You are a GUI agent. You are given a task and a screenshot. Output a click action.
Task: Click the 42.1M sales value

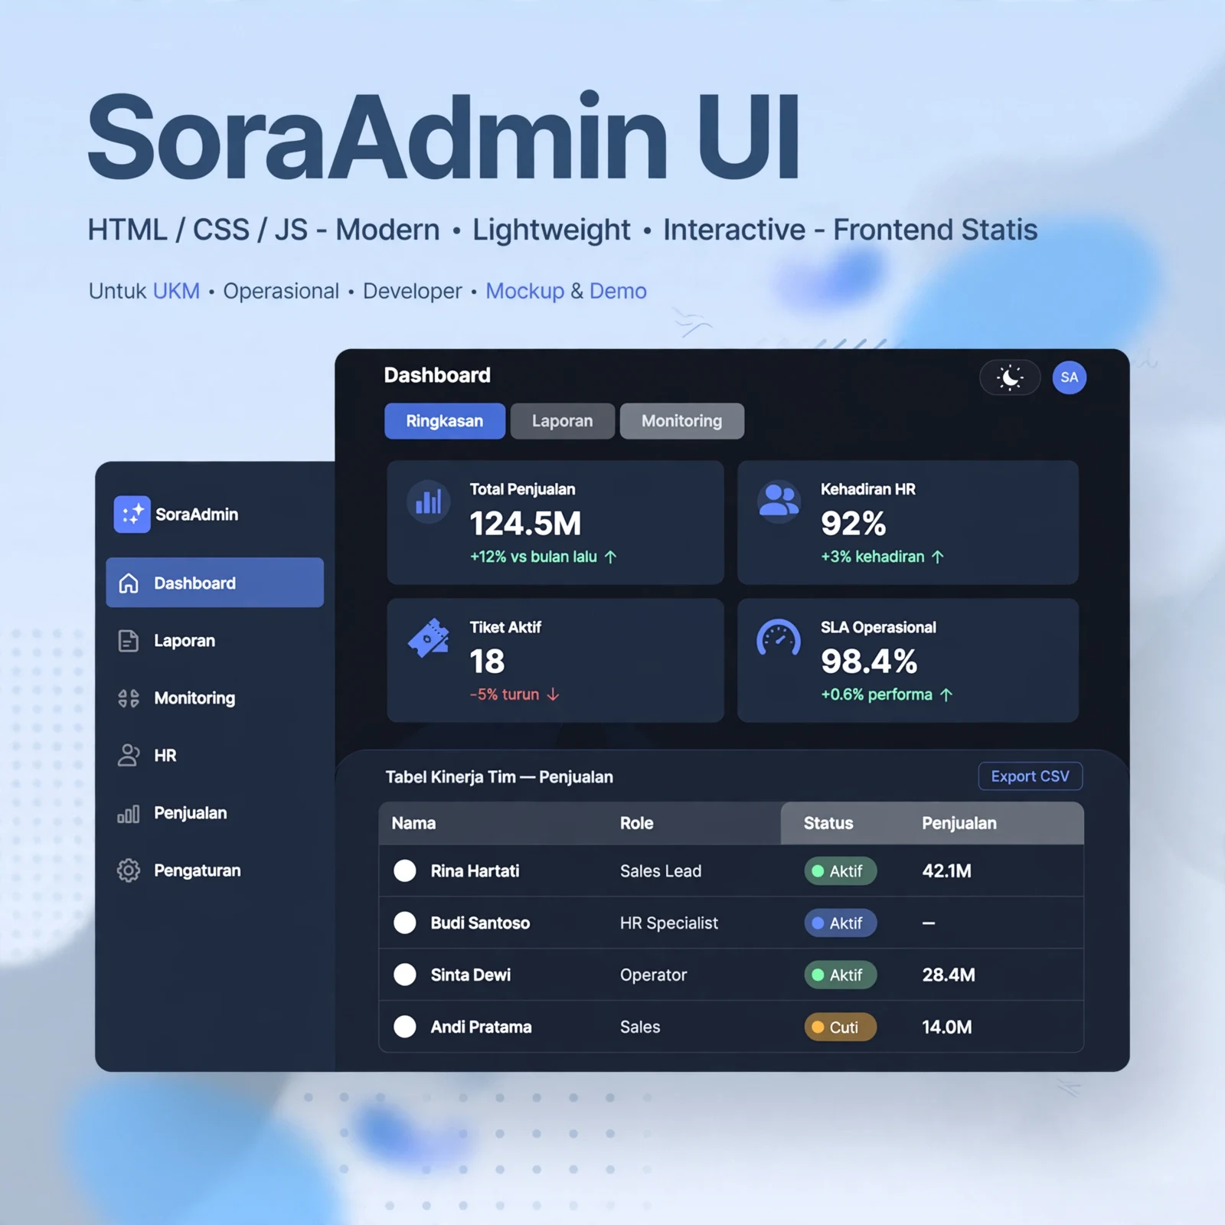click(947, 871)
